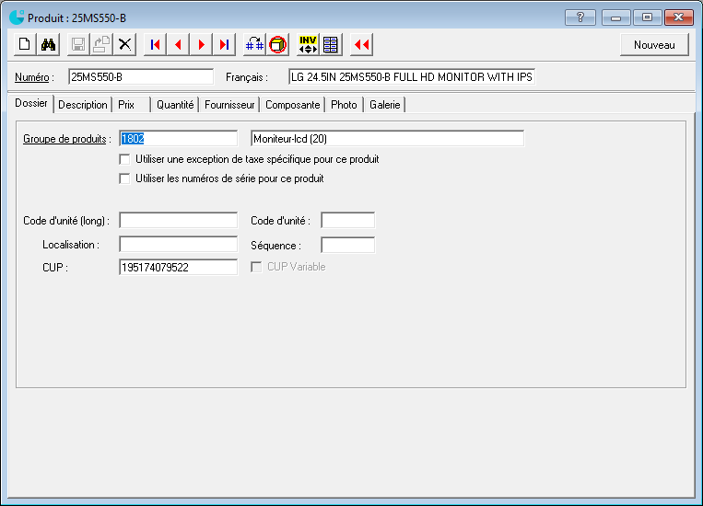Click the grid table icon
This screenshot has height=506, width=703.
click(331, 44)
